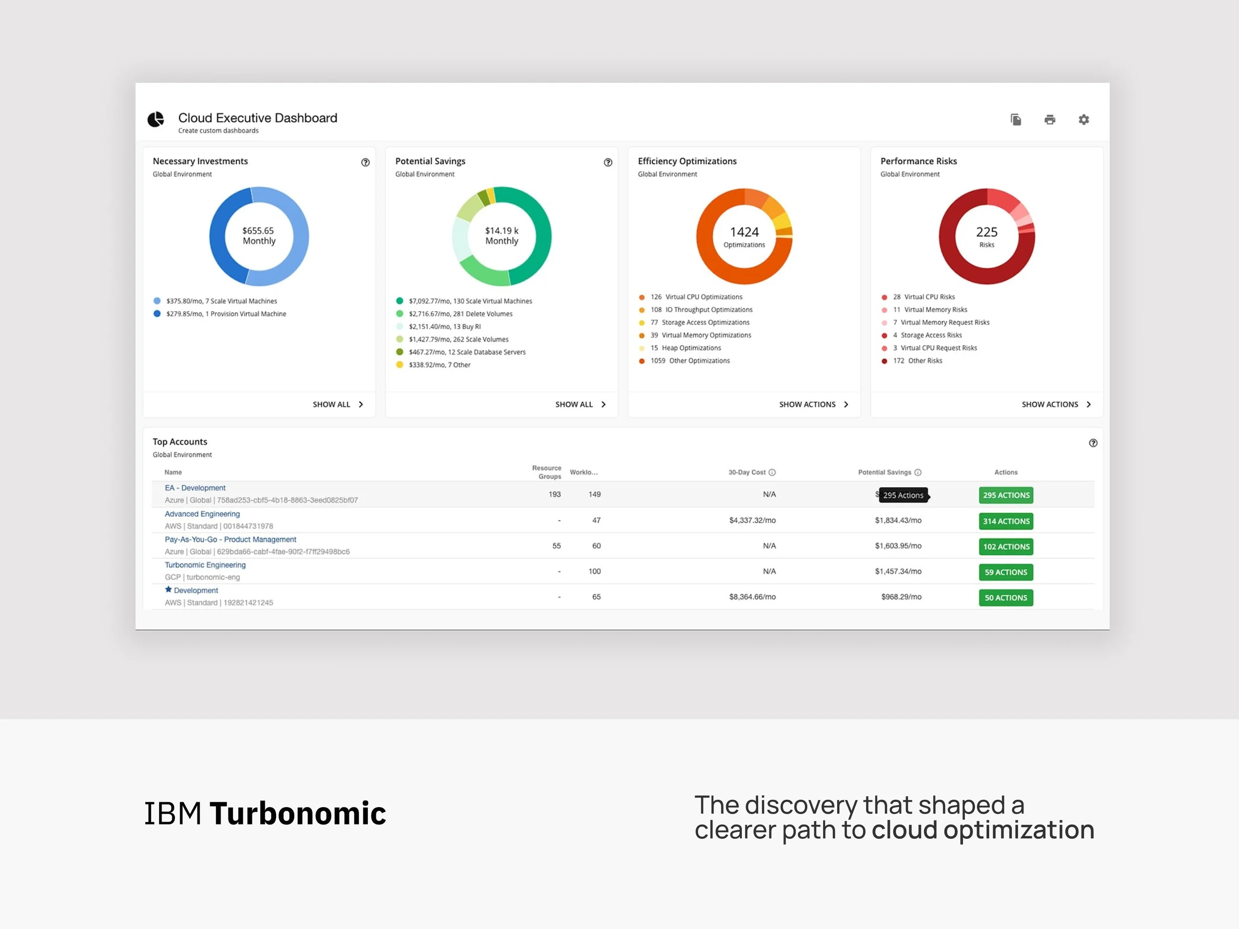Open 295 ACTIONS for EA - Development
The height and width of the screenshot is (929, 1239).
point(1006,495)
